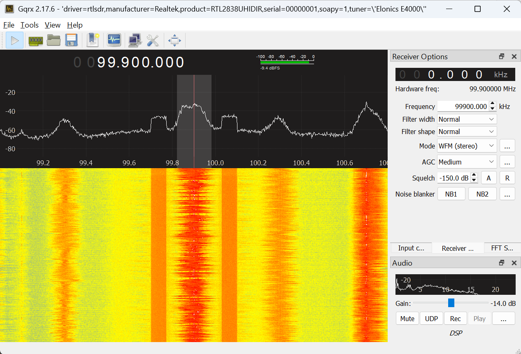Open remote control settings tools icon

coord(153,40)
